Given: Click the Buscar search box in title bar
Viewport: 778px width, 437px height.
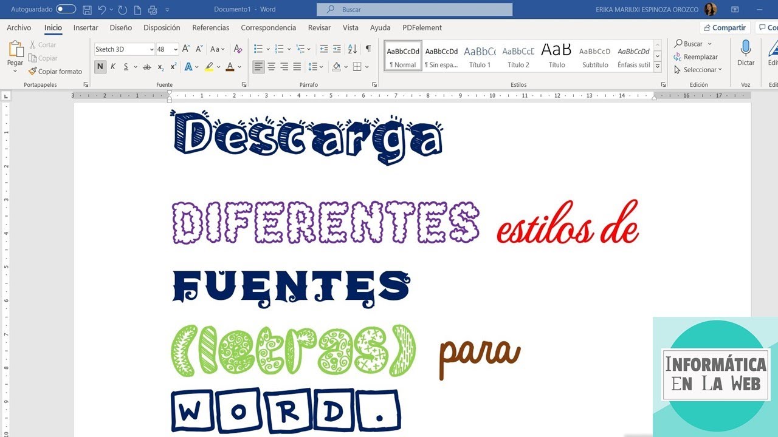Looking at the screenshot, I should click(415, 10).
